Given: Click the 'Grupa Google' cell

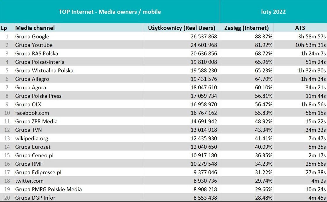Looking at the screenshot, I should [32, 37].
